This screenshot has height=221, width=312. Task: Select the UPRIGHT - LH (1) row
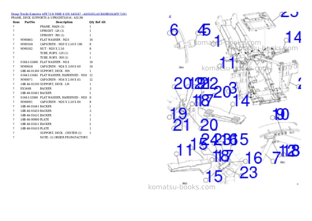coord(52,31)
